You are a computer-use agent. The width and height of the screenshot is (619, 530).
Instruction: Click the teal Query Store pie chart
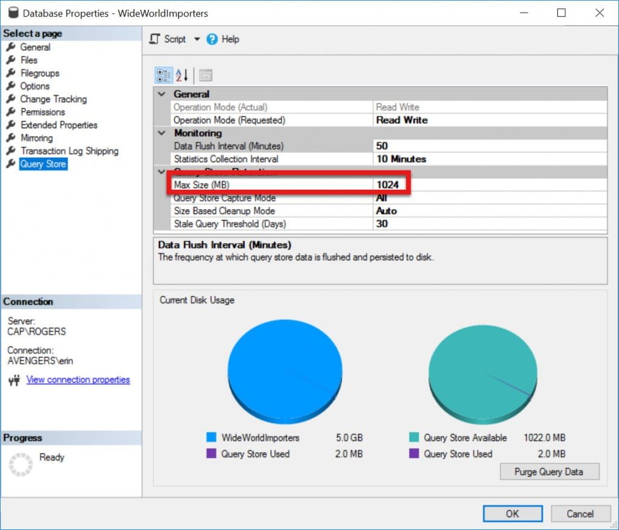tap(482, 373)
